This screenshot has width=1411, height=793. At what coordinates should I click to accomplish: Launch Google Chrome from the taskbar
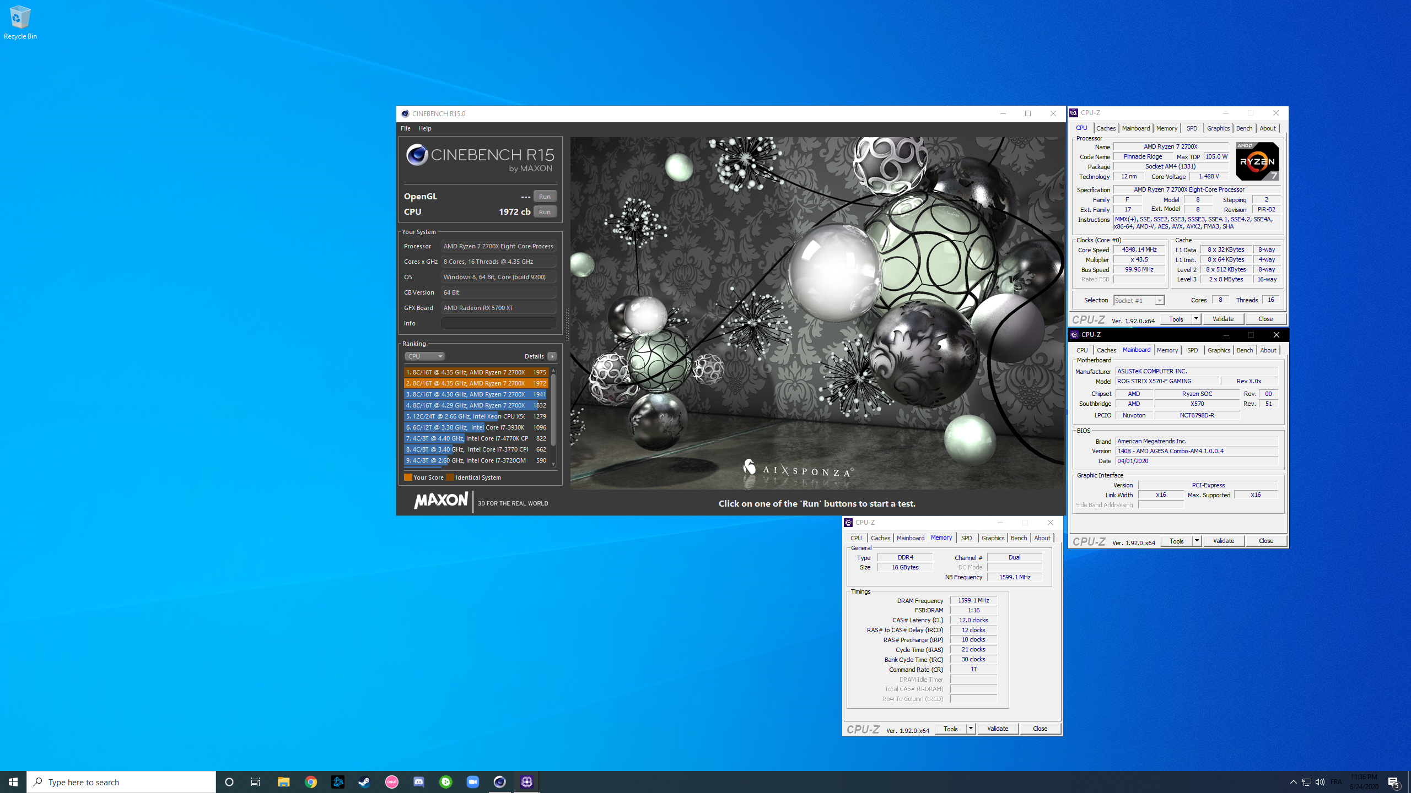(311, 782)
